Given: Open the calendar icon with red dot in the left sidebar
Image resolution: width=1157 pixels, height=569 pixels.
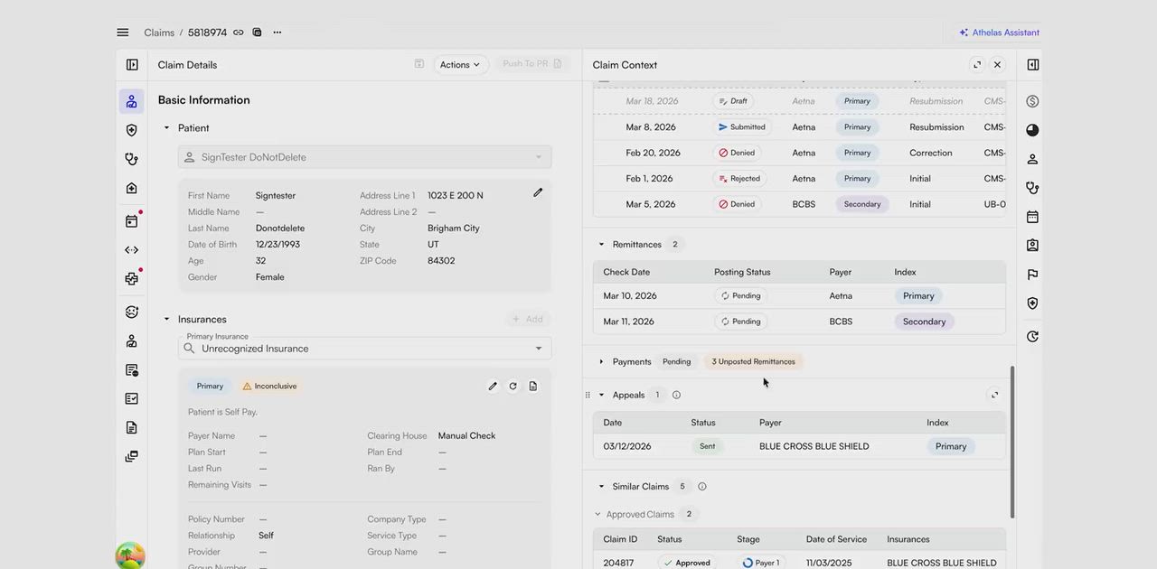Looking at the screenshot, I should tap(131, 220).
